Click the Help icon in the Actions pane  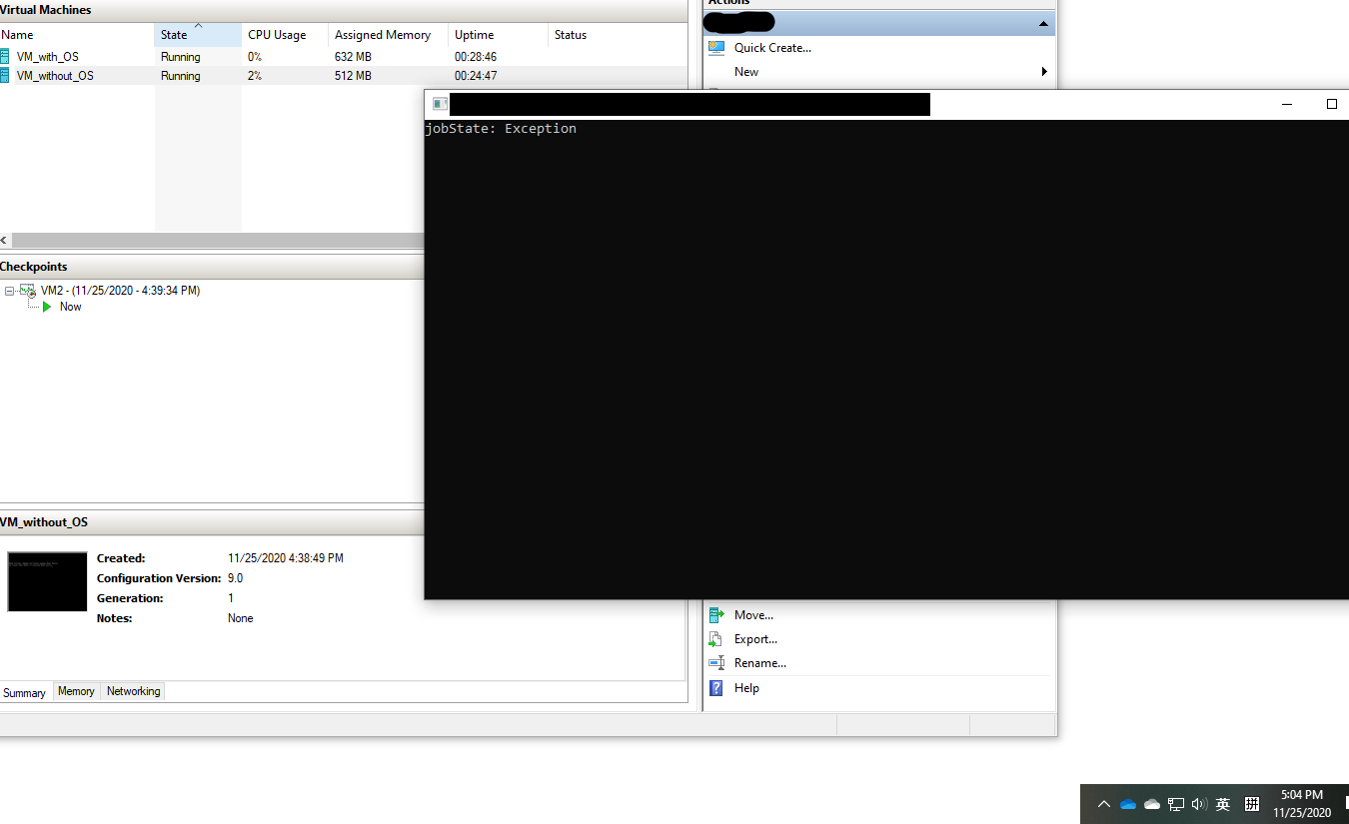pos(716,687)
